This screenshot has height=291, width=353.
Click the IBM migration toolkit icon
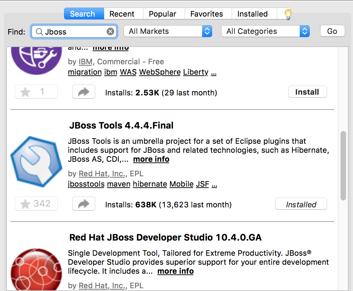[36, 60]
